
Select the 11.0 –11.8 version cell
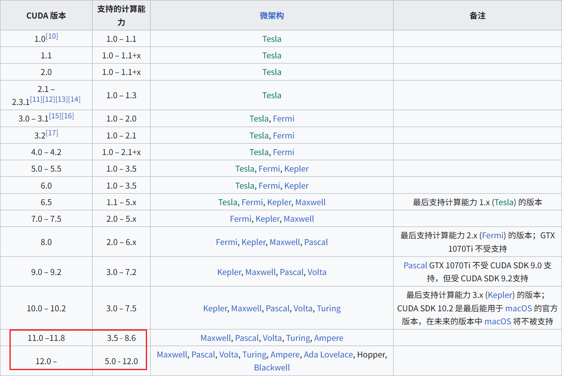[x=46, y=338]
